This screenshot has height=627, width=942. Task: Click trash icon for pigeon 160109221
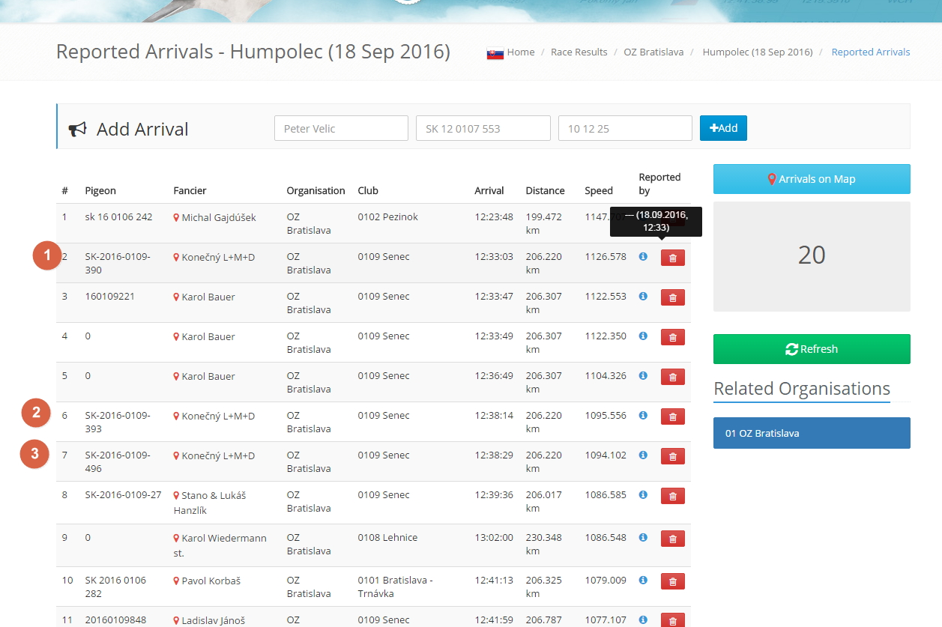pyautogui.click(x=672, y=297)
